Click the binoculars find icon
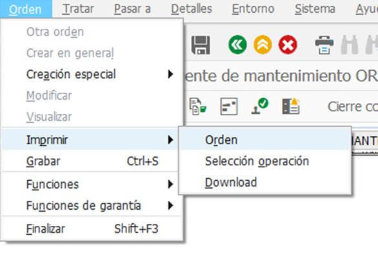 coord(350,45)
